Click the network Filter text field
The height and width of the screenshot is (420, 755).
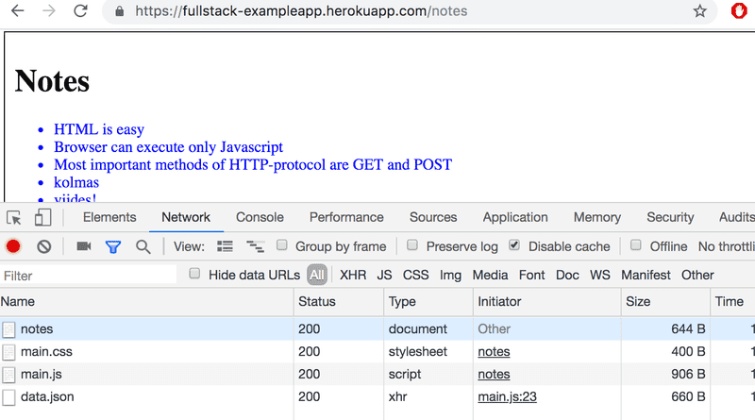[89, 276]
